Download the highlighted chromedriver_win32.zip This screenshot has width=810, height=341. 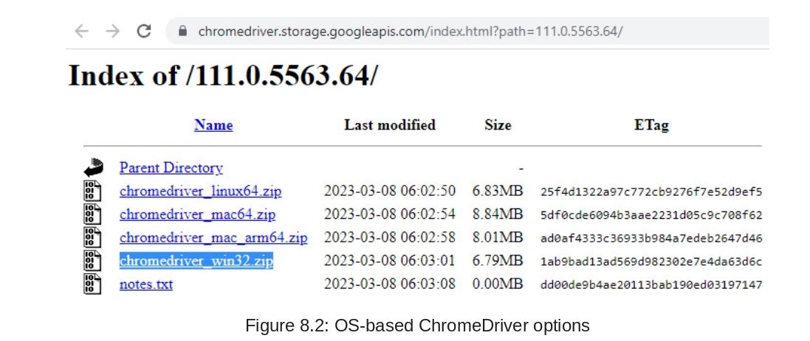pos(196,261)
